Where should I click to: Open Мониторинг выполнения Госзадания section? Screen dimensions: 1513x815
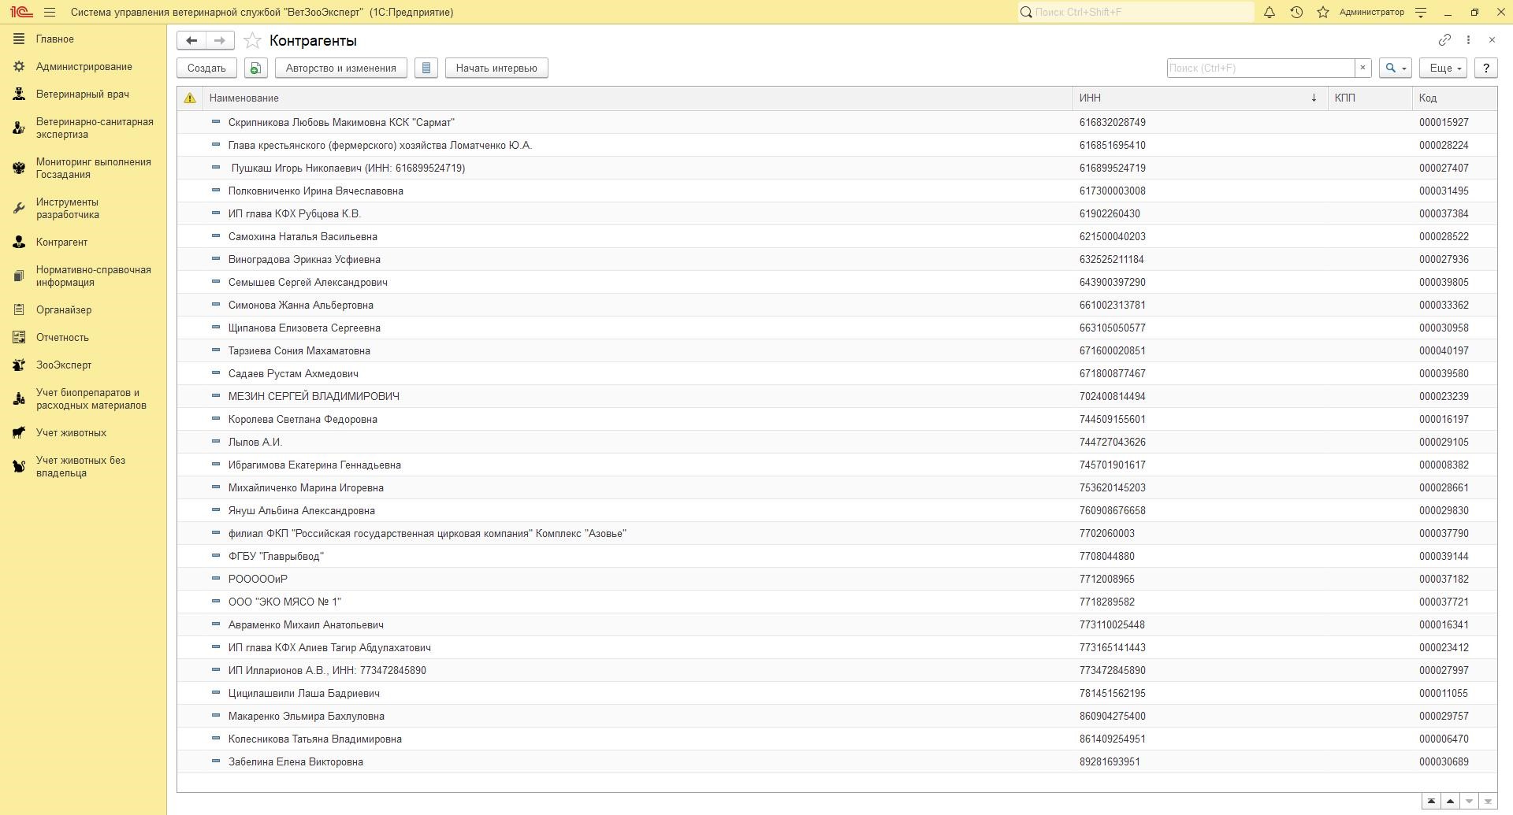pos(84,169)
